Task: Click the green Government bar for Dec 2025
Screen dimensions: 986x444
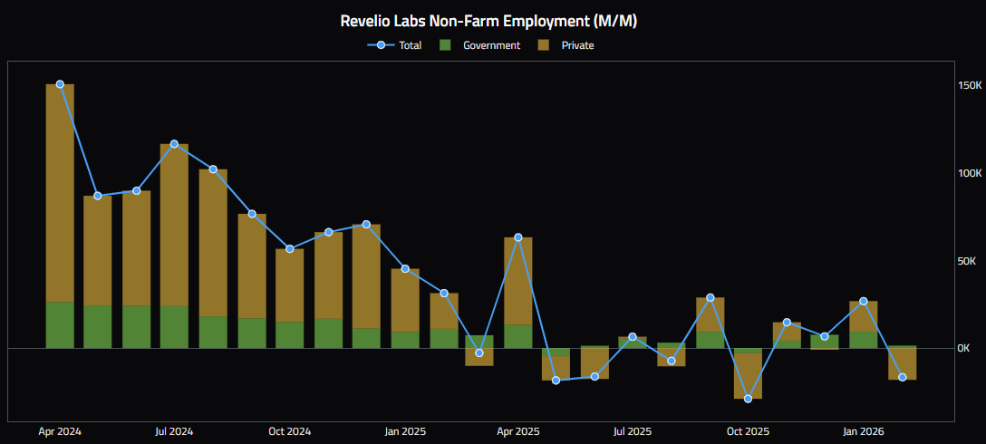Action: pos(825,341)
